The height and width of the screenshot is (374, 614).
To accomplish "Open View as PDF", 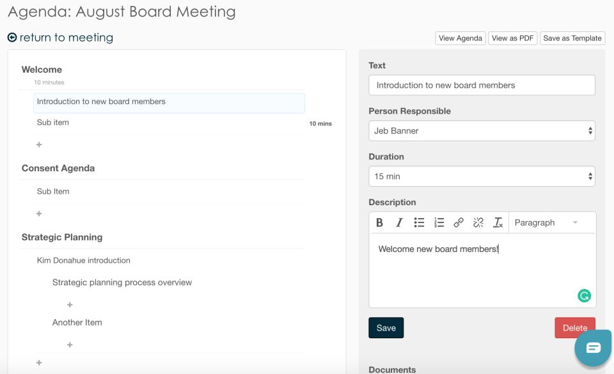I will point(512,38).
